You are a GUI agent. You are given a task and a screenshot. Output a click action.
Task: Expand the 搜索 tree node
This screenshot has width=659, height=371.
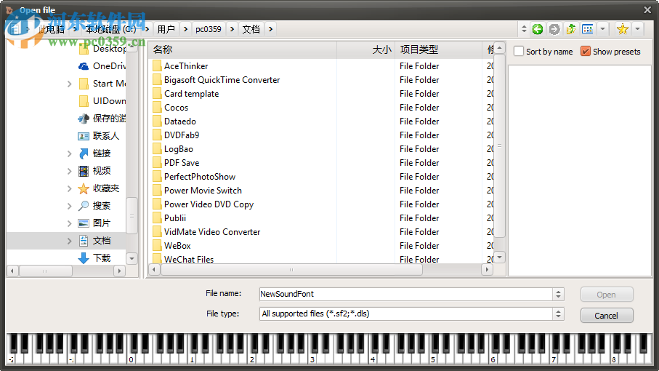coord(69,206)
